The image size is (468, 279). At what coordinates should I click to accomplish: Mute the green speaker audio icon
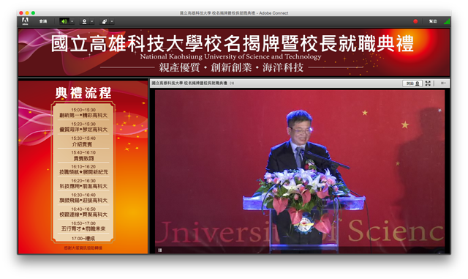point(64,21)
